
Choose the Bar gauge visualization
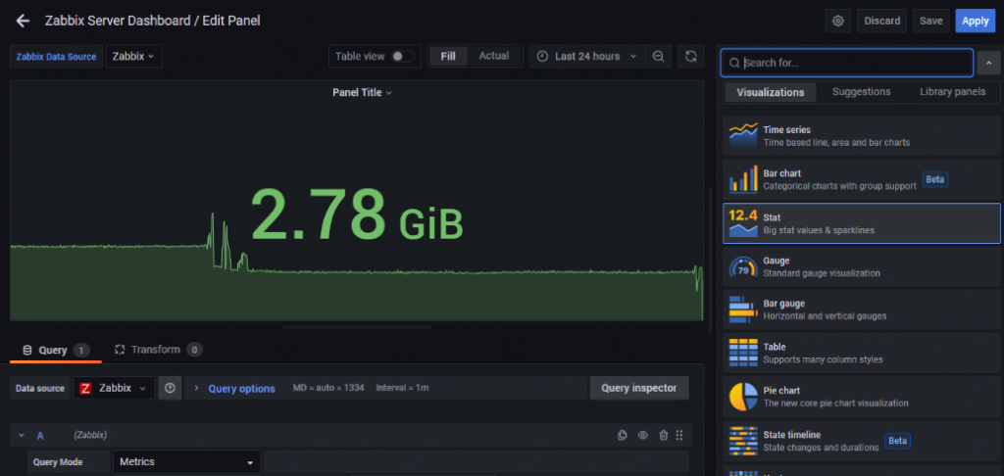pyautogui.click(x=861, y=309)
